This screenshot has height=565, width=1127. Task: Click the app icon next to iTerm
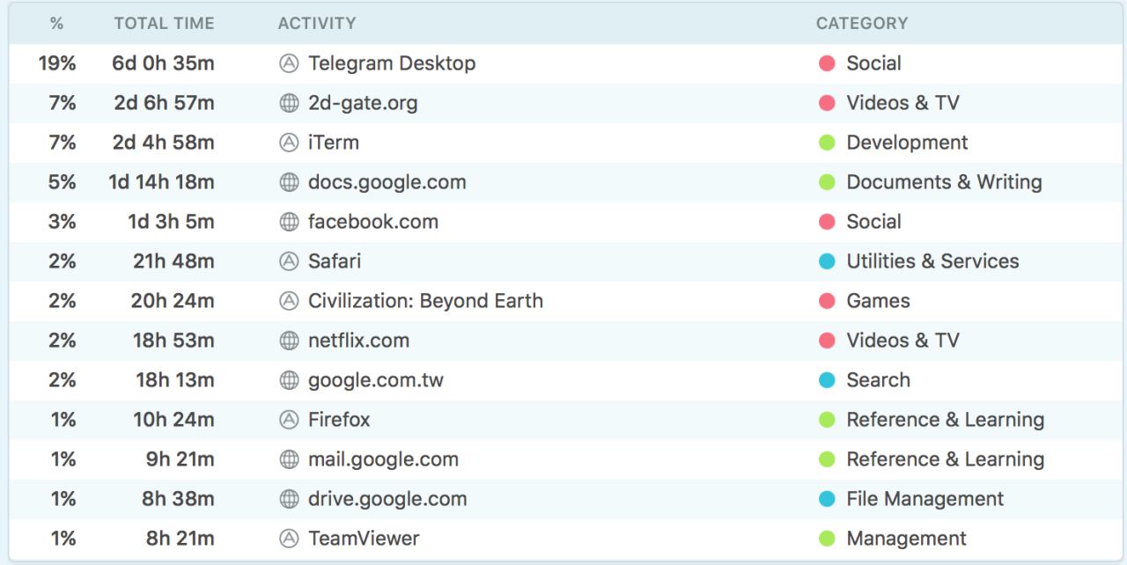(289, 143)
